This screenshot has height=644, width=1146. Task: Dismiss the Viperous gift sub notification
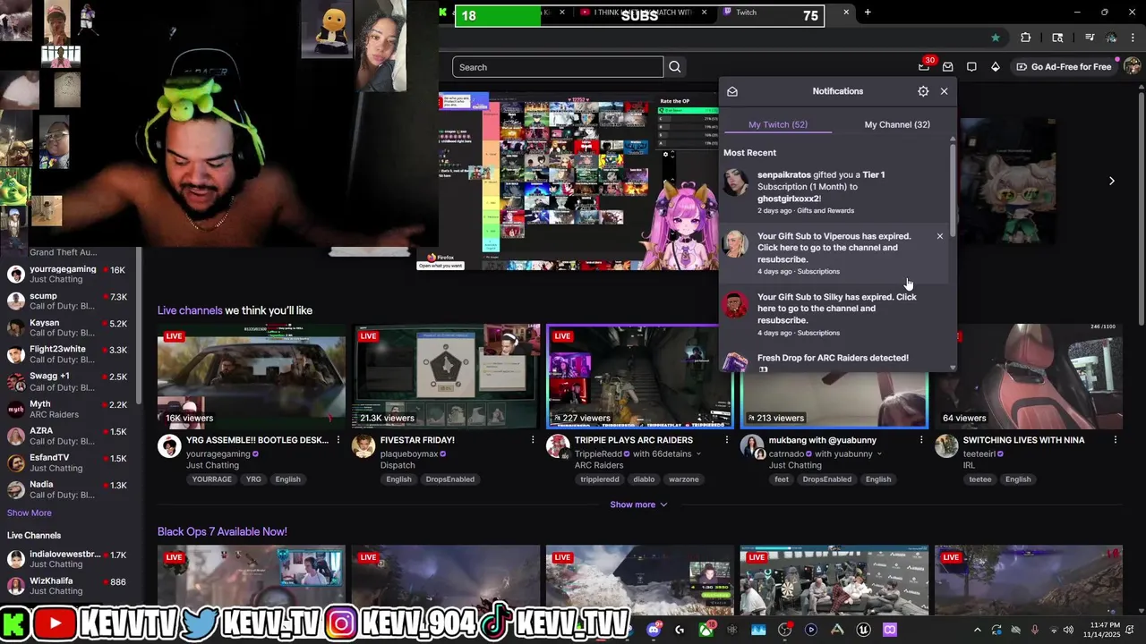pyautogui.click(x=939, y=236)
